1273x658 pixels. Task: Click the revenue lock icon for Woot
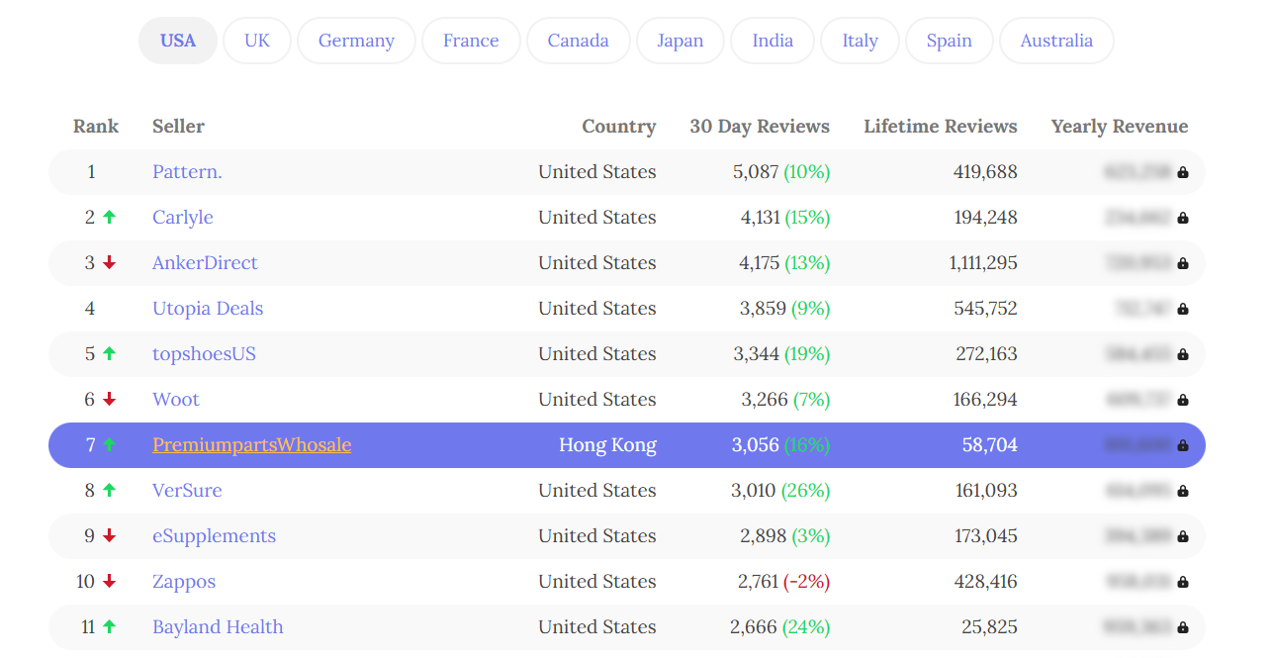[1183, 400]
